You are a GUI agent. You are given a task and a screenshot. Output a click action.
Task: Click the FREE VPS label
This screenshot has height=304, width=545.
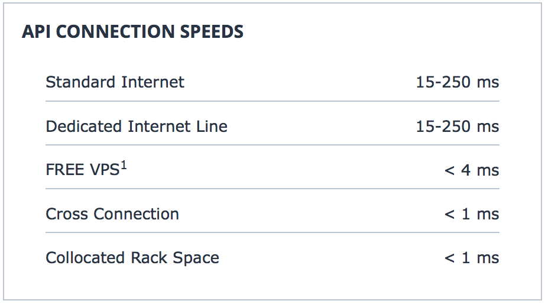[83, 170]
